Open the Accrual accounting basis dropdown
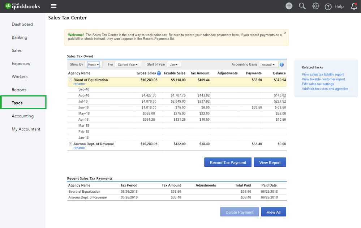The image size is (361, 228). click(268, 65)
